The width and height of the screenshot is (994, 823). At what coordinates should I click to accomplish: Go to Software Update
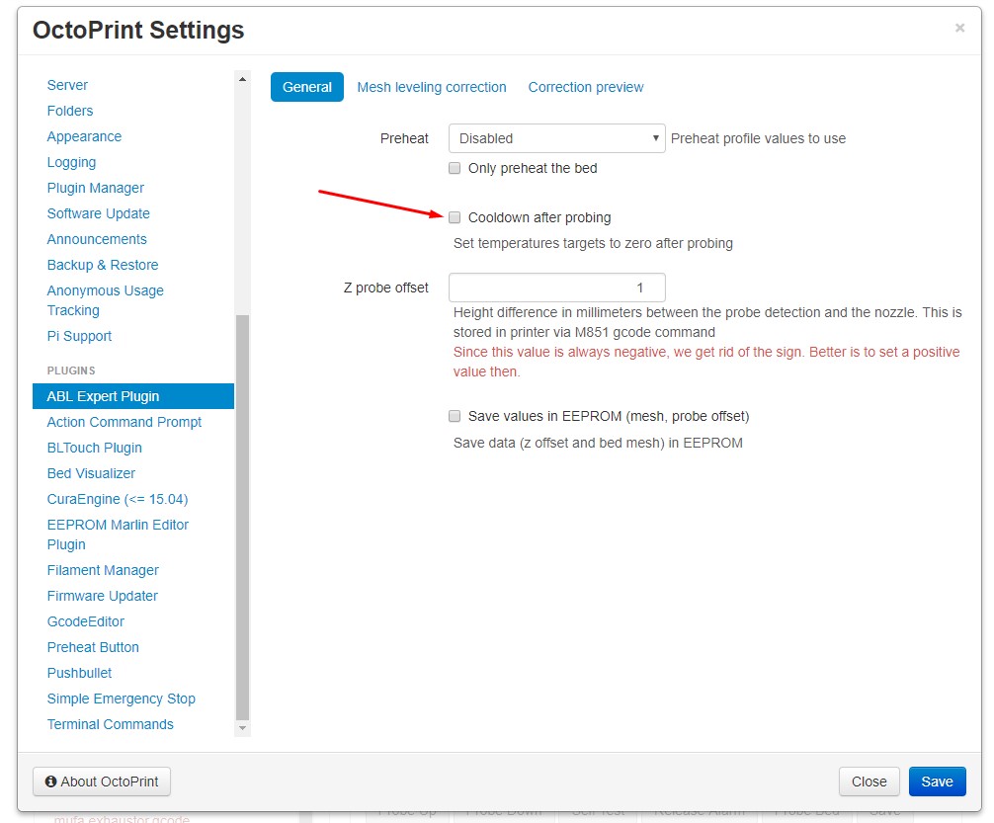click(x=98, y=213)
